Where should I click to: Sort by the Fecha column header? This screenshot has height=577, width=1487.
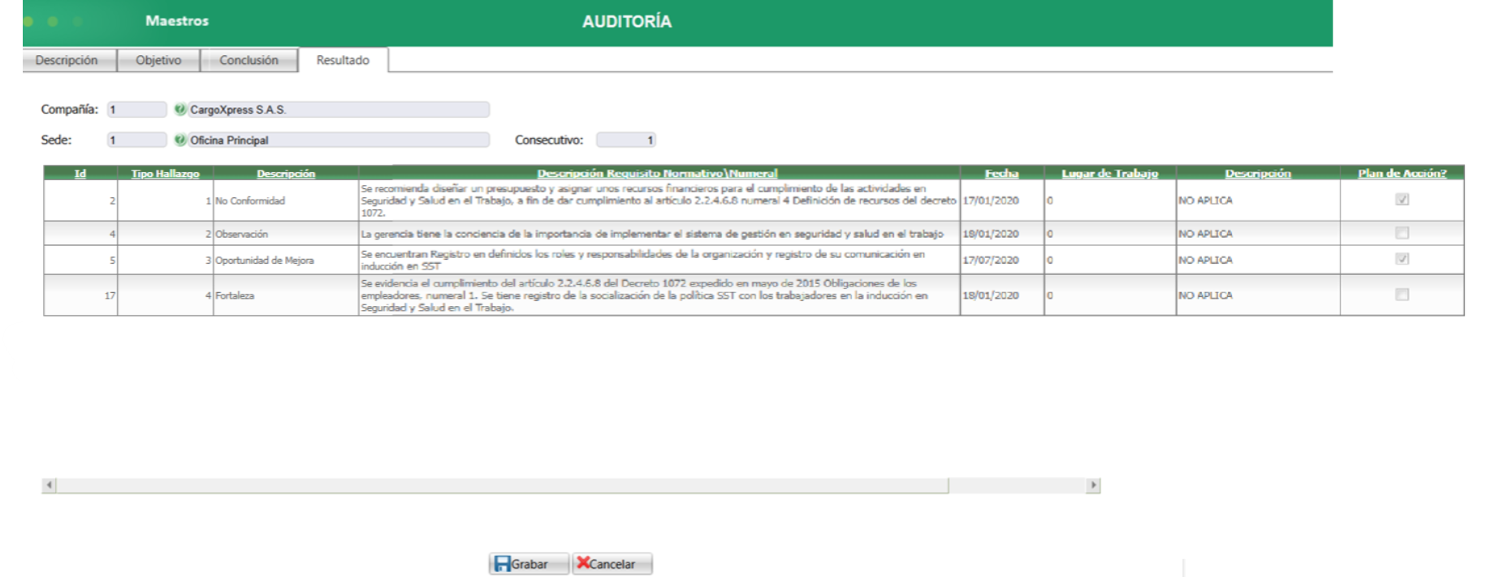click(x=1001, y=173)
